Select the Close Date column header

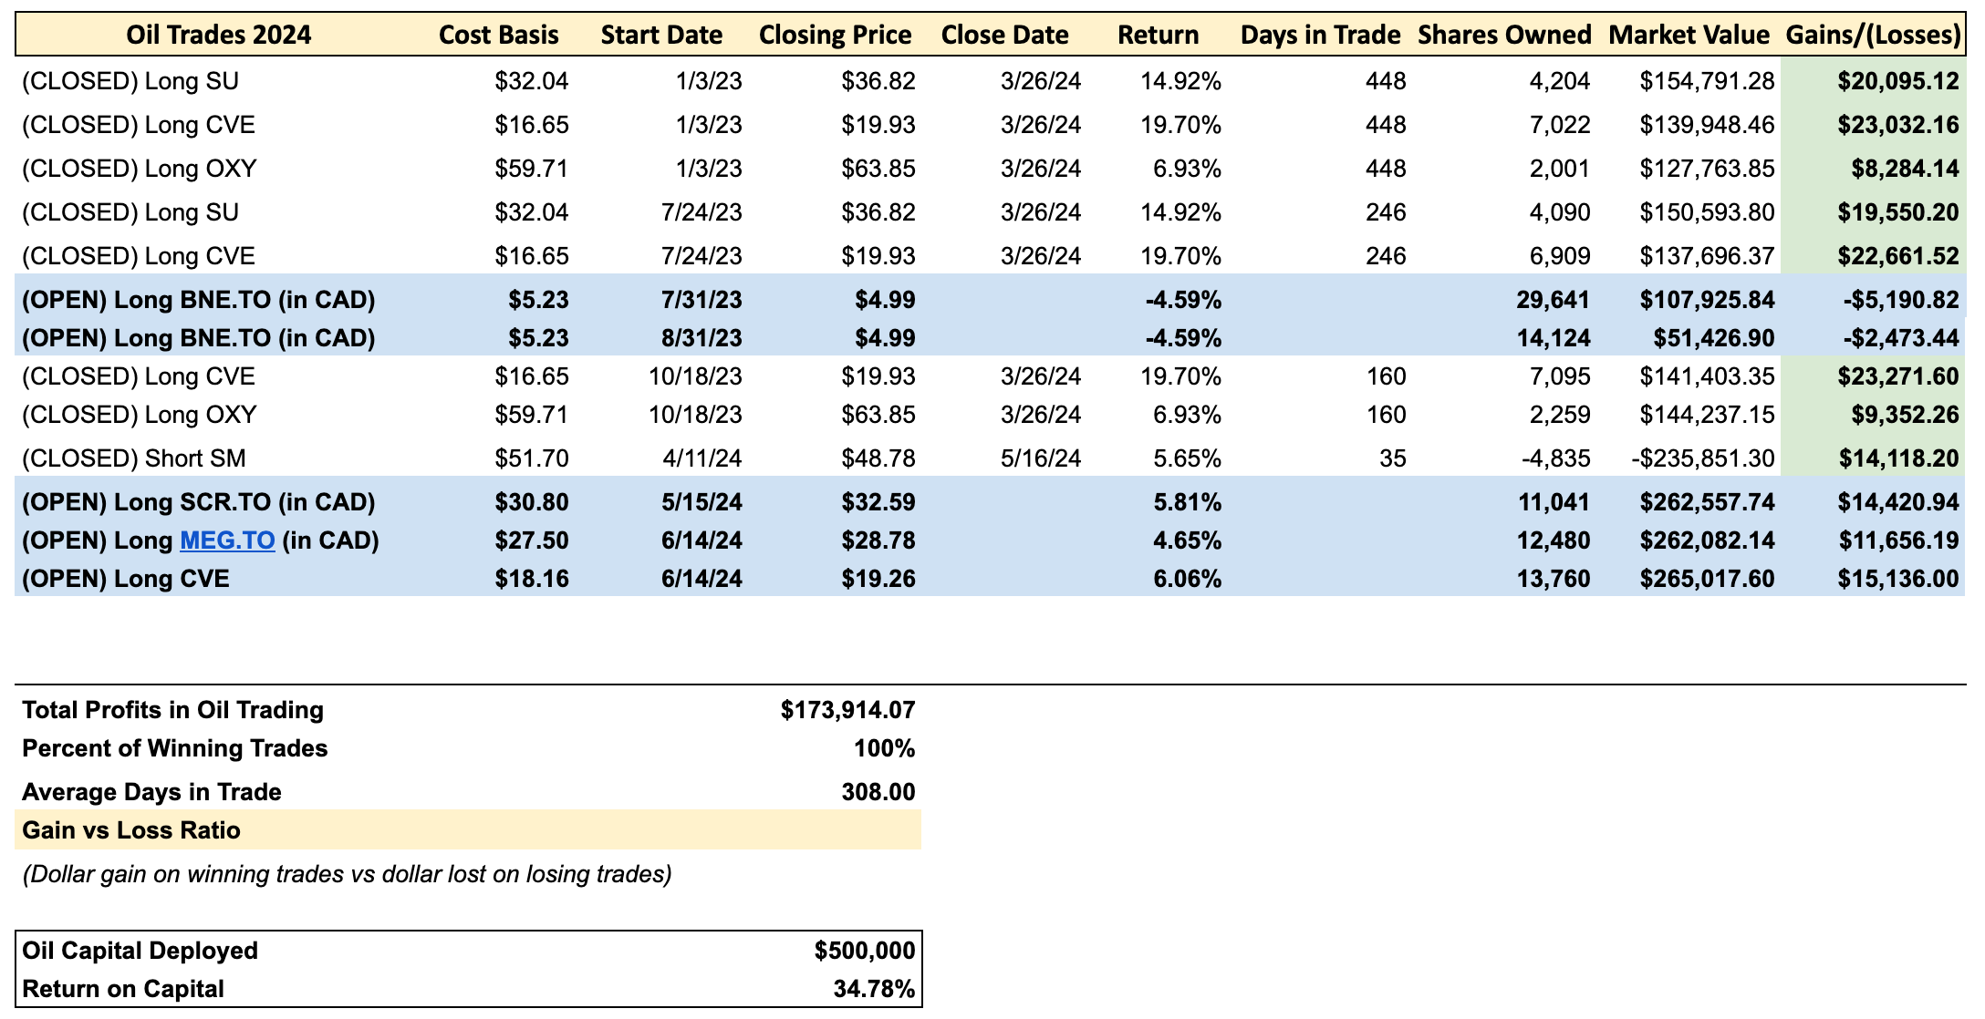(x=1004, y=35)
